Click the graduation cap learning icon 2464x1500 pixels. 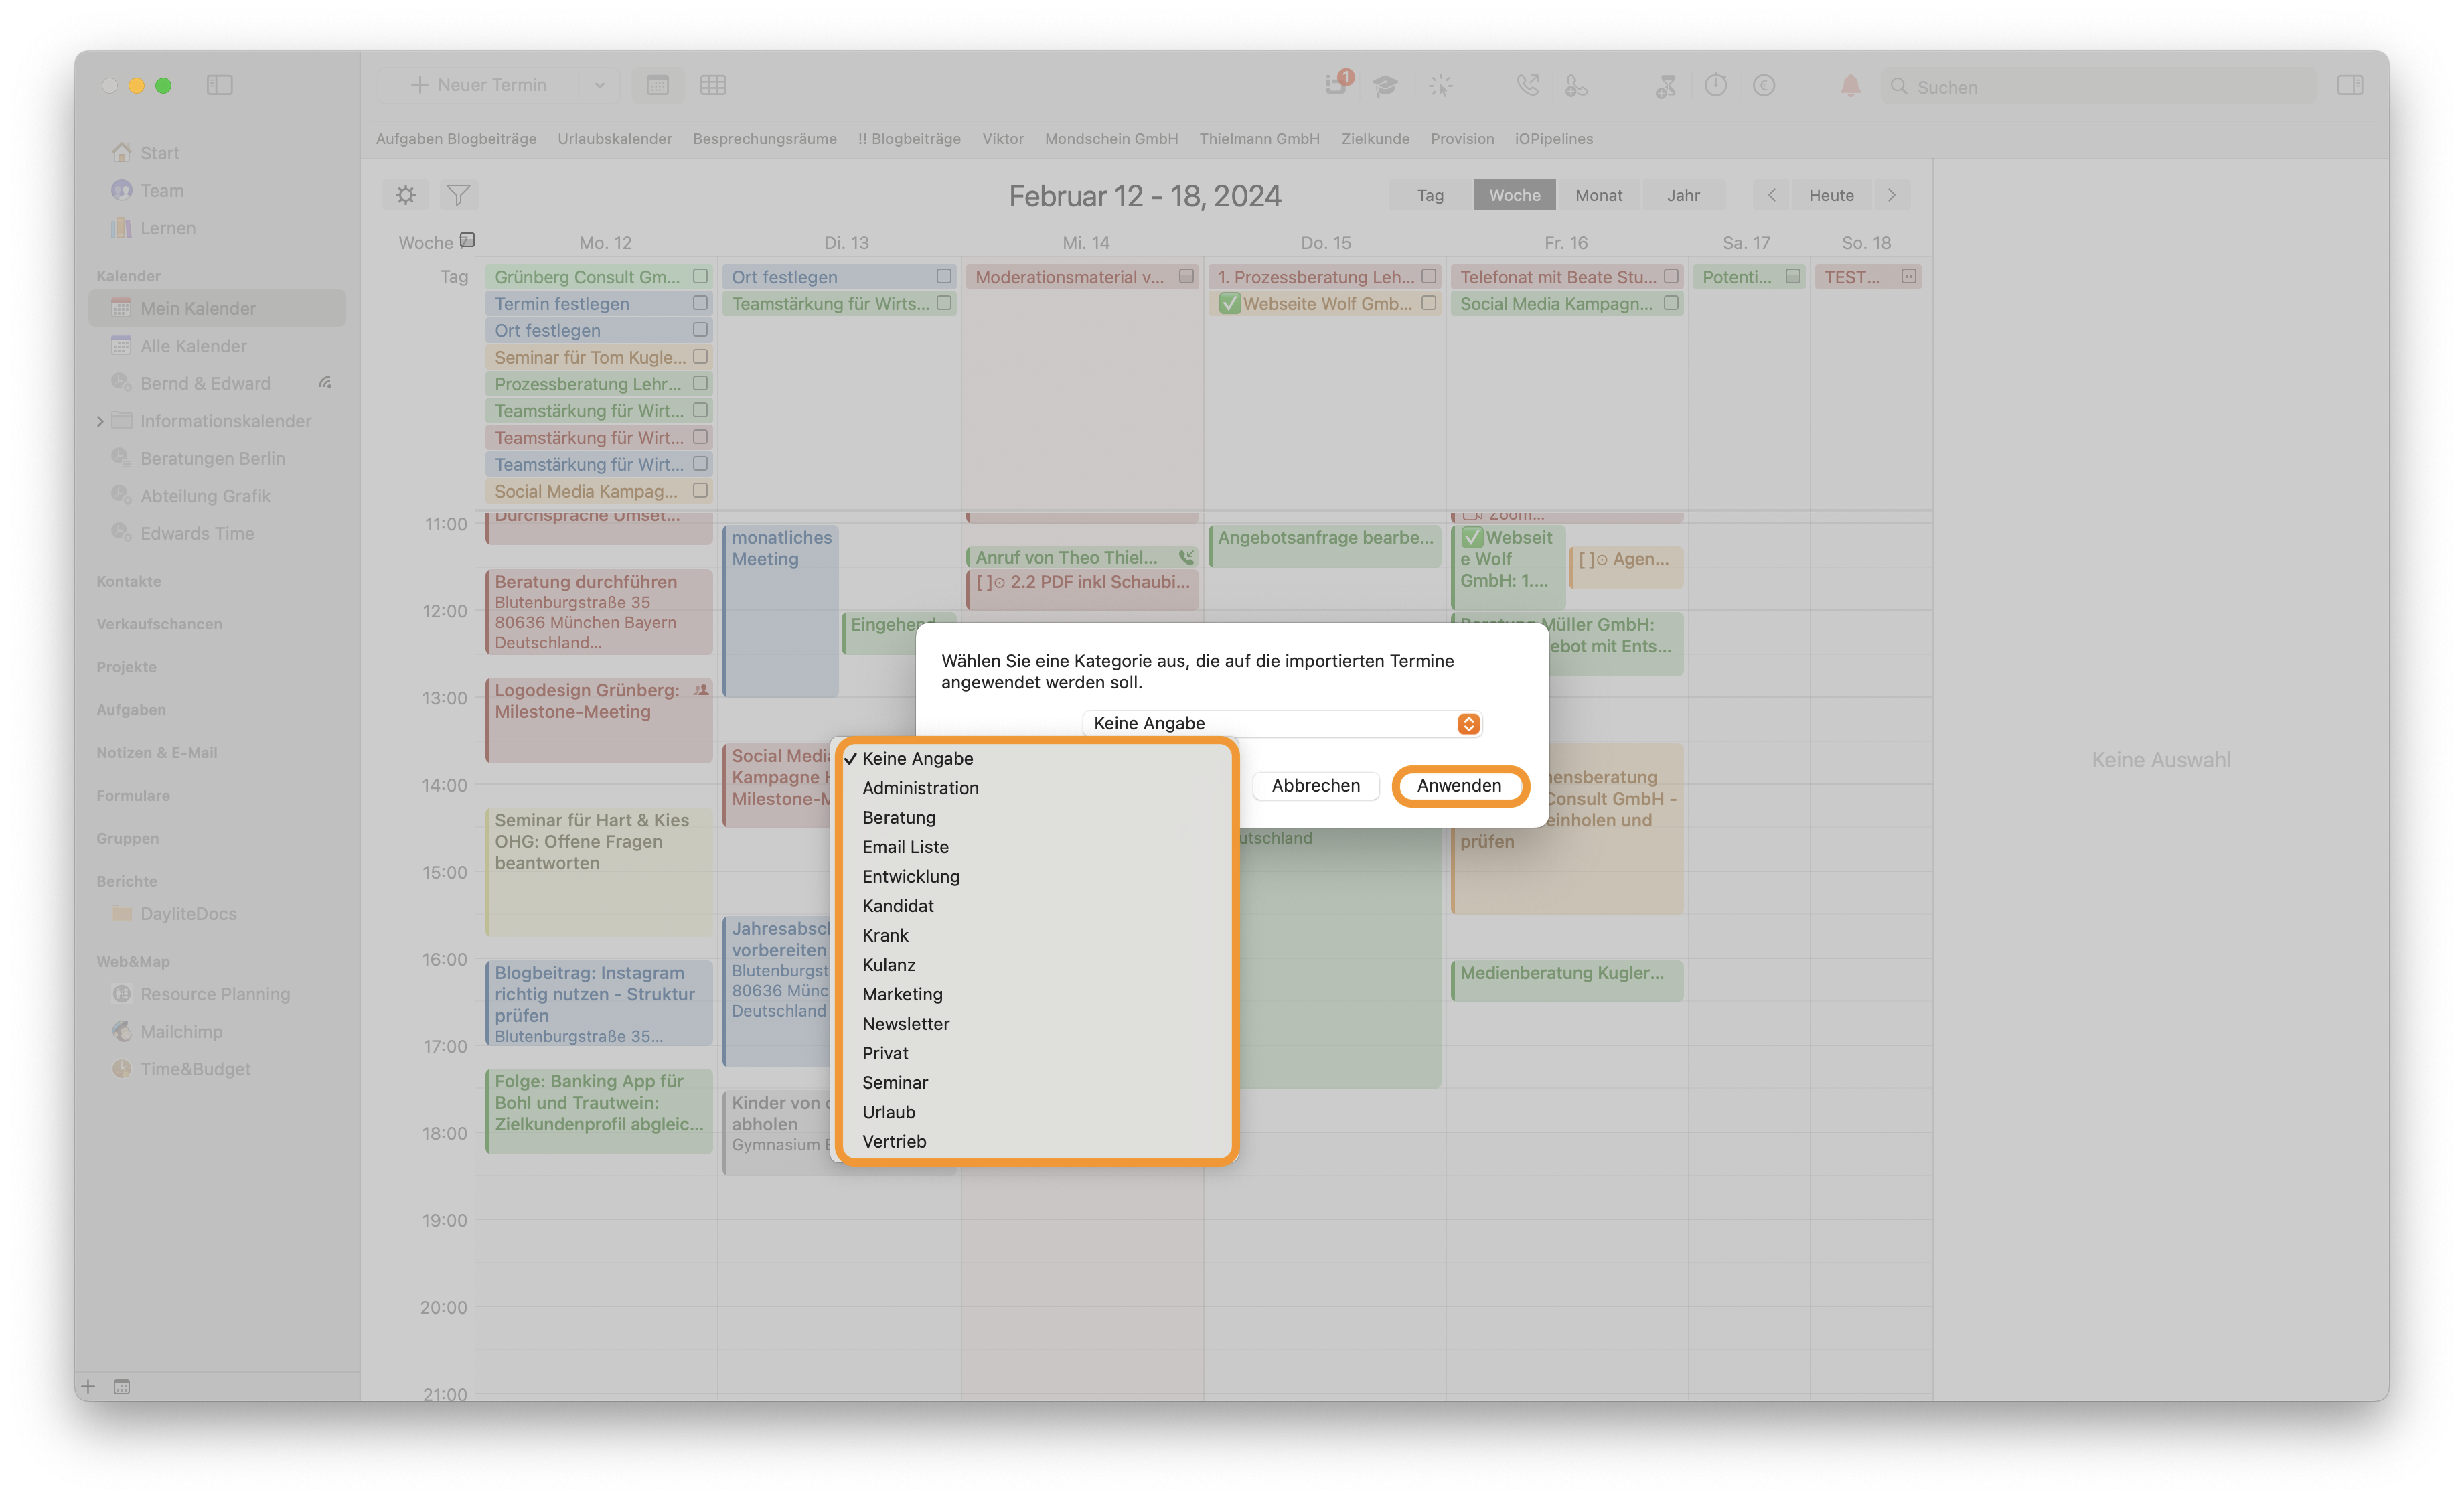[1385, 86]
